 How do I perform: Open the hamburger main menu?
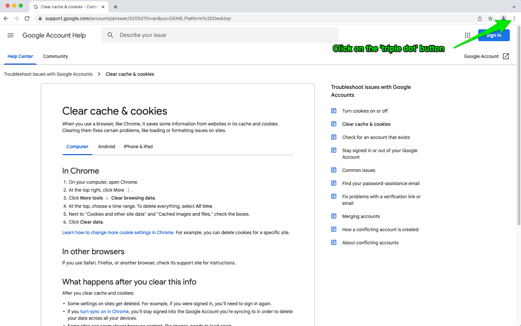pyautogui.click(x=11, y=35)
